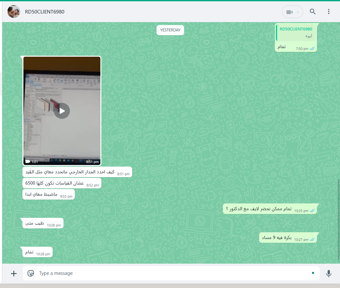340x288 pixels.
Task: Expand the video call options arrow
Action: pos(298,12)
